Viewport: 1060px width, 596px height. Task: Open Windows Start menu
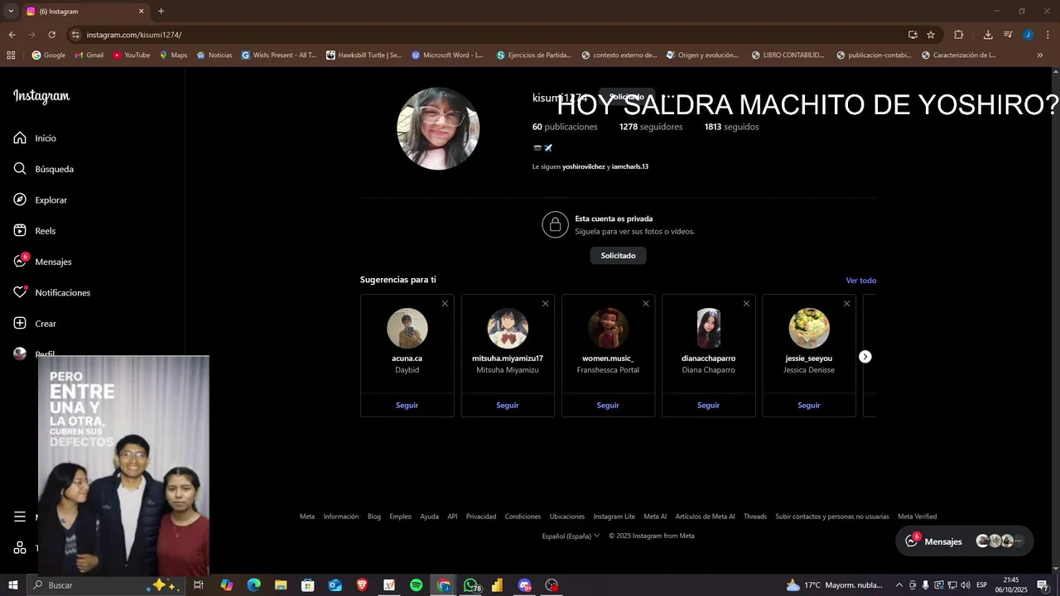(x=13, y=585)
